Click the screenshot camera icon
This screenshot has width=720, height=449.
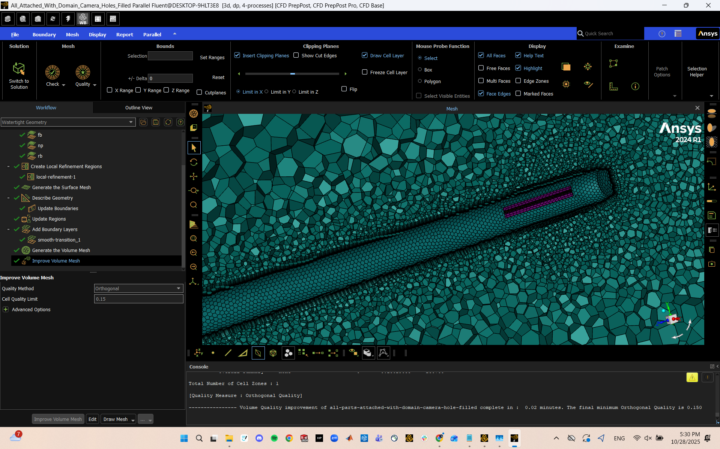tap(712, 264)
